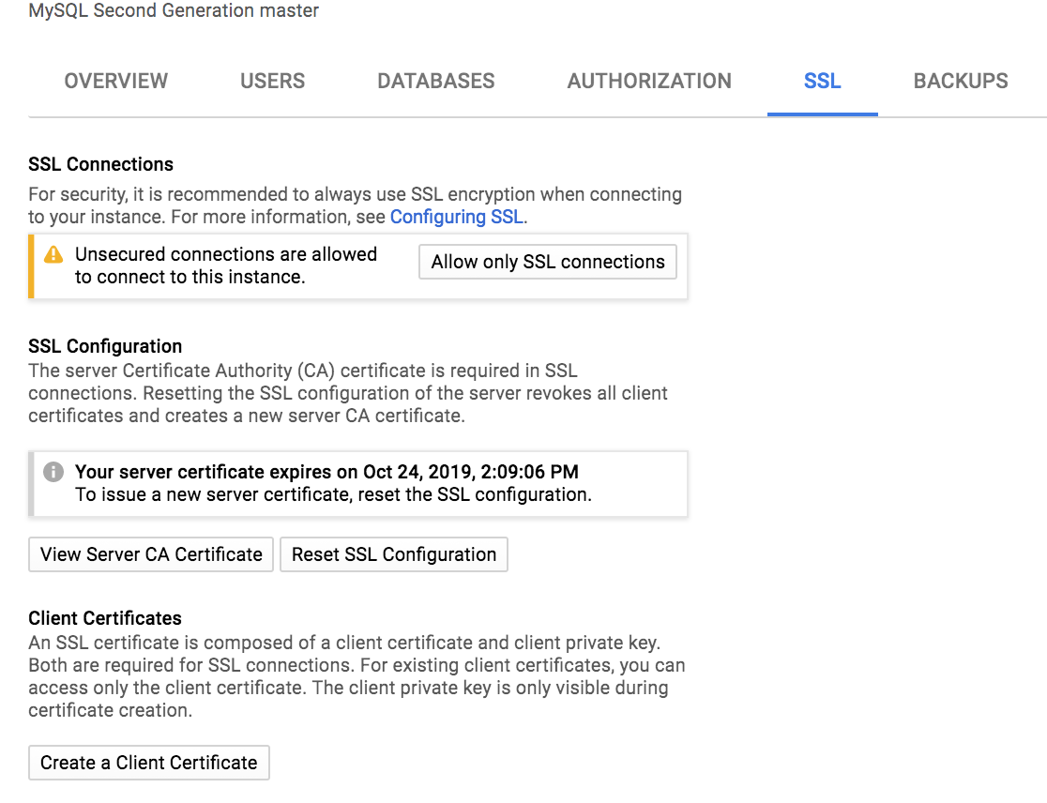Click the server certificate expiration date text
The height and width of the screenshot is (803, 1047).
point(326,472)
